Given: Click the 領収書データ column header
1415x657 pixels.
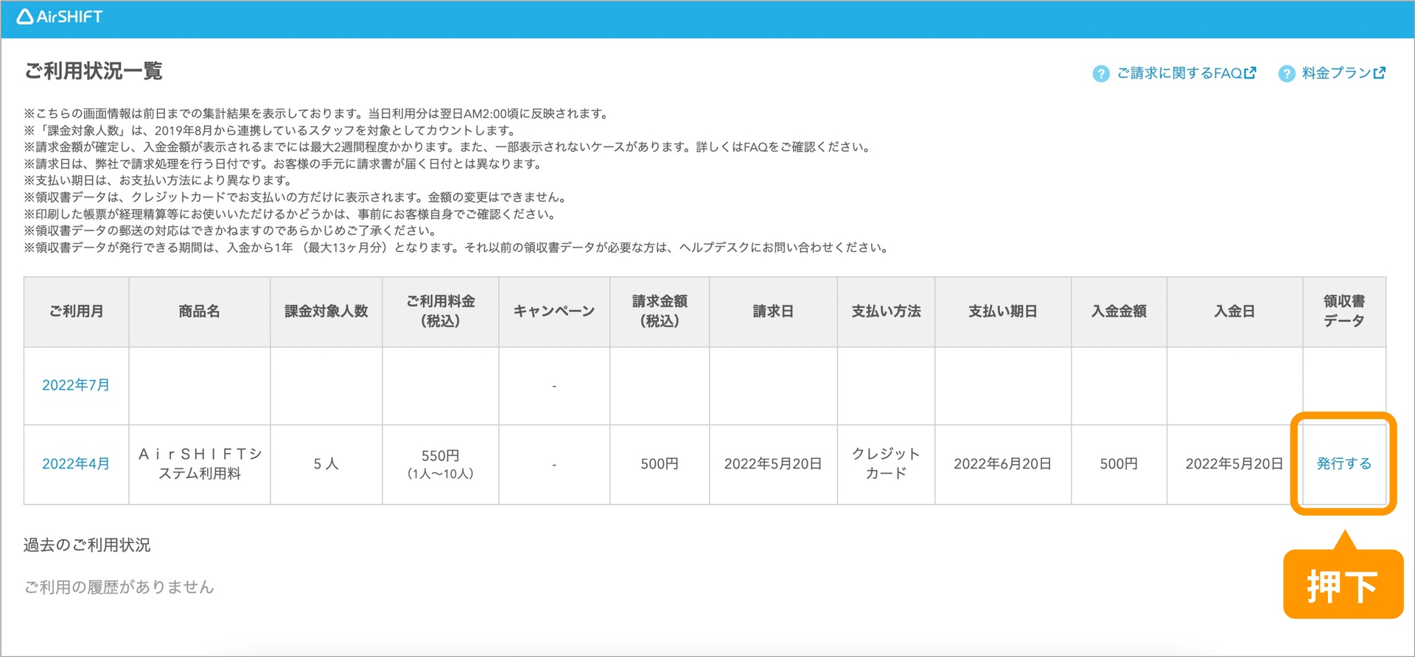Looking at the screenshot, I should tap(1344, 312).
